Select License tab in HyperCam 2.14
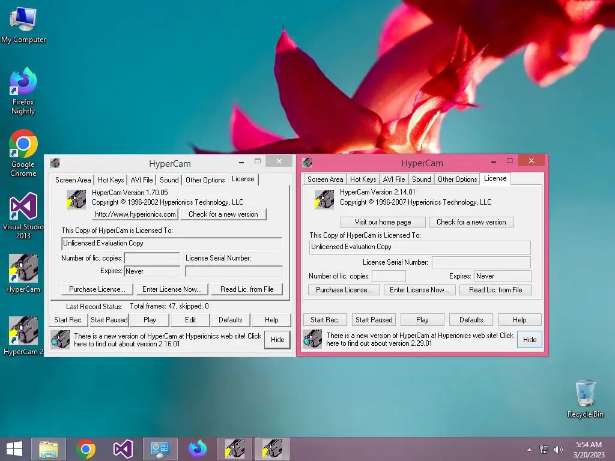The width and height of the screenshot is (615, 461). pyautogui.click(x=495, y=178)
